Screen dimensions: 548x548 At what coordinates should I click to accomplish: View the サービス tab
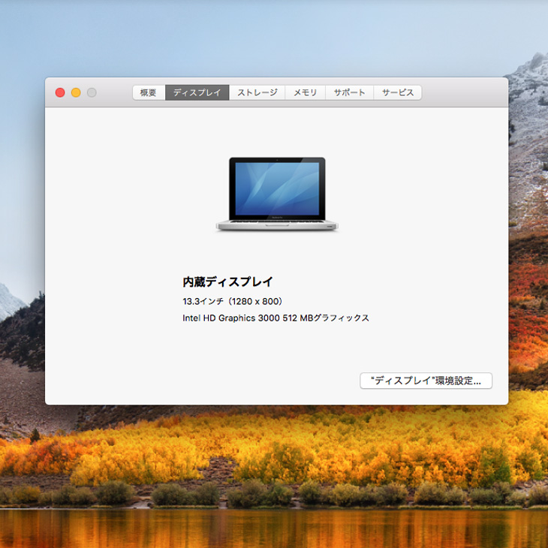click(x=397, y=92)
